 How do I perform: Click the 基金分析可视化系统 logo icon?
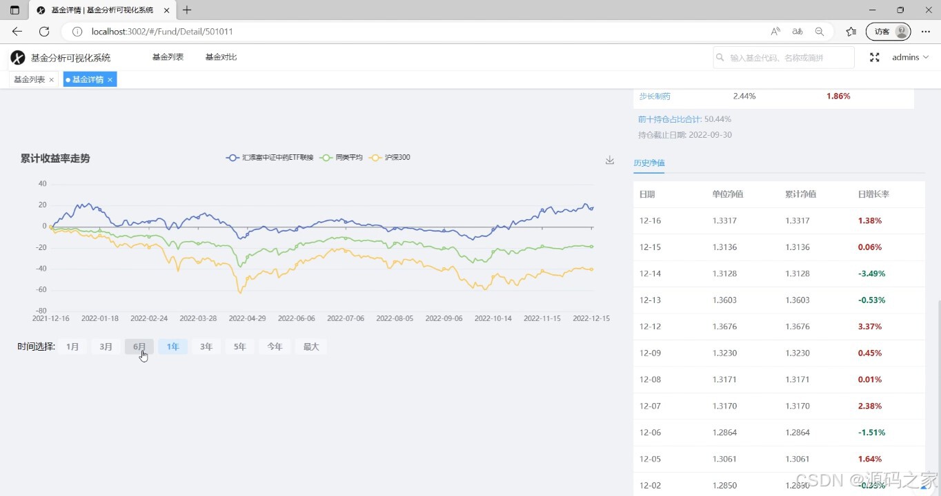pos(18,57)
